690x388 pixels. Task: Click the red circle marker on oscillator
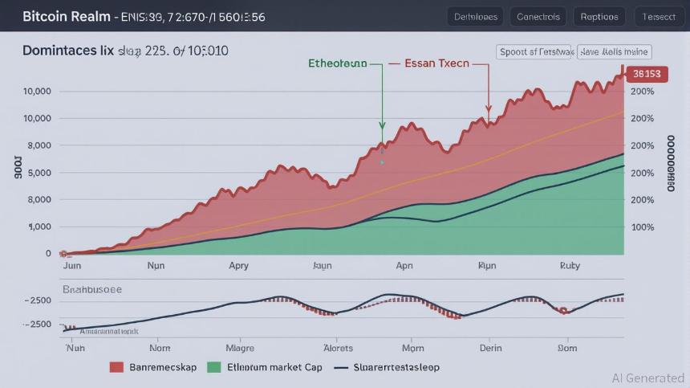[562, 310]
